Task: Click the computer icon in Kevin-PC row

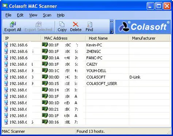Action: tap(6, 45)
